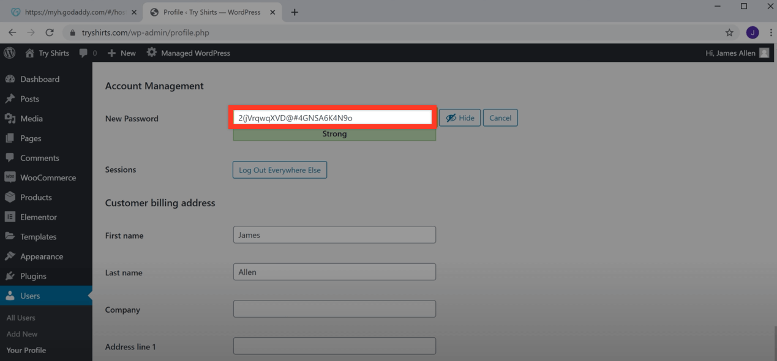Click the Elementor logo icon
The height and width of the screenshot is (361, 777).
point(10,217)
